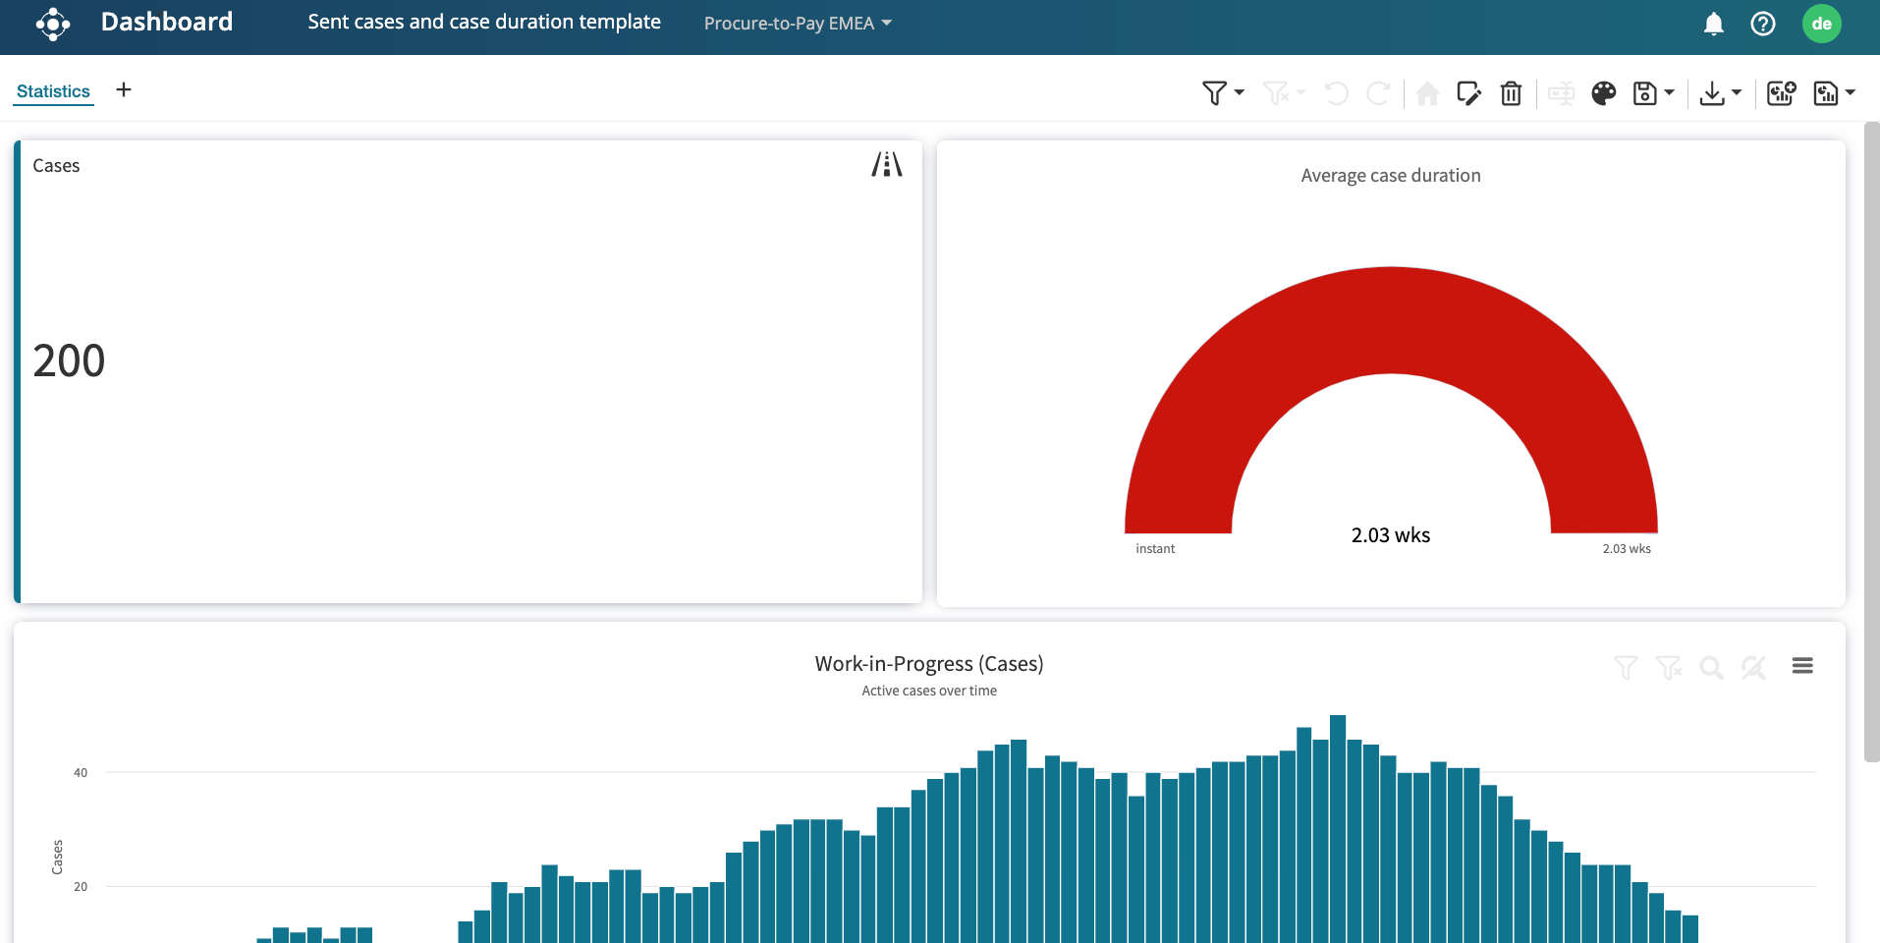Screen dimensions: 1880x943
Task: Click the home icon in toolbar
Action: [1428, 93]
